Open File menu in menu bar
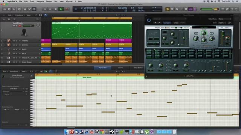Viewport: 241px width, 135px height. (x=20, y=1)
